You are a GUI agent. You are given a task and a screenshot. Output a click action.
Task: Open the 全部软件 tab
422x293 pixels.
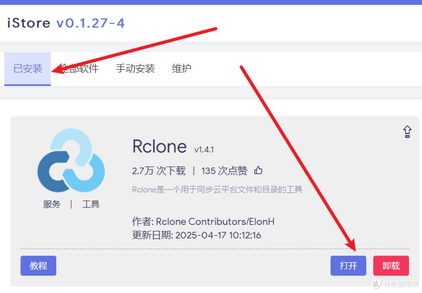click(79, 69)
